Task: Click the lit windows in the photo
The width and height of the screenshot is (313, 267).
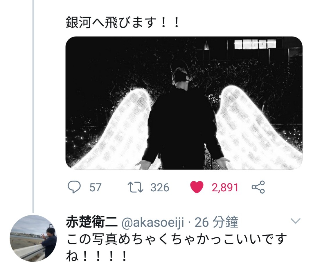Action: (255, 44)
